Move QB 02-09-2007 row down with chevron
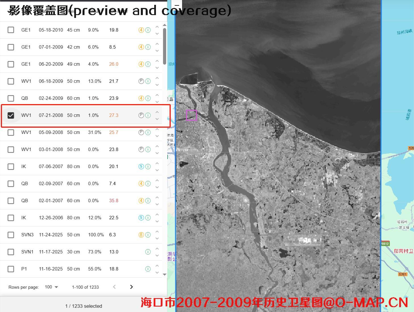 [x=157, y=187]
